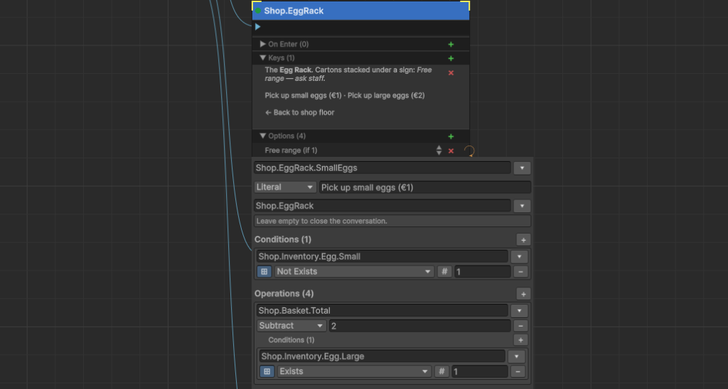Click Back to shop floor text

click(x=299, y=112)
